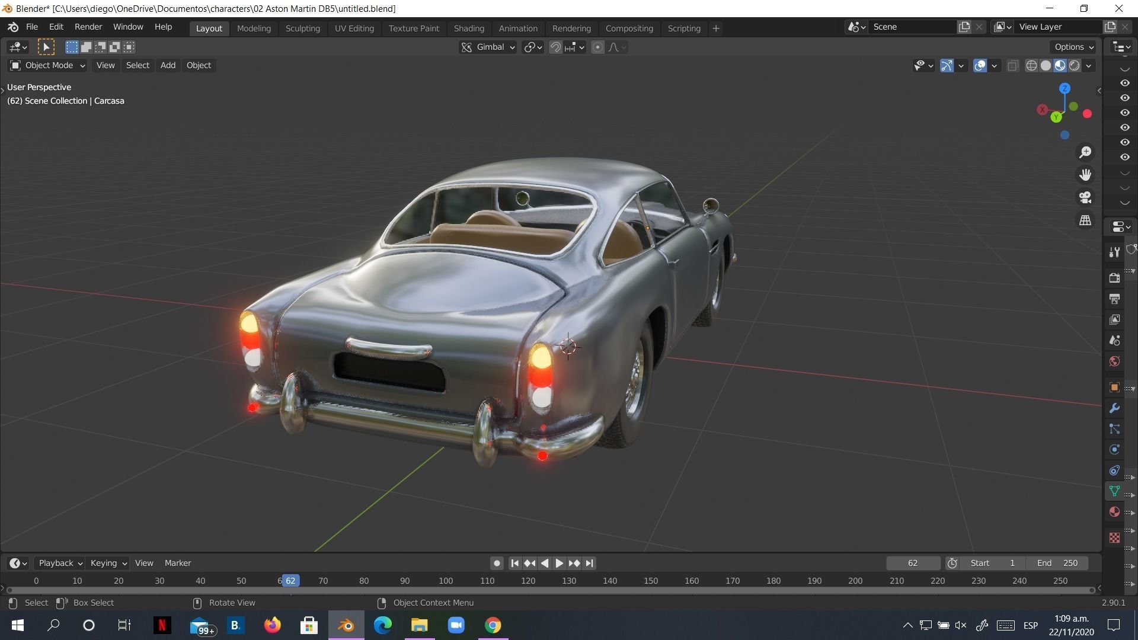Play the animation forward
This screenshot has height=640, width=1138.
point(559,563)
